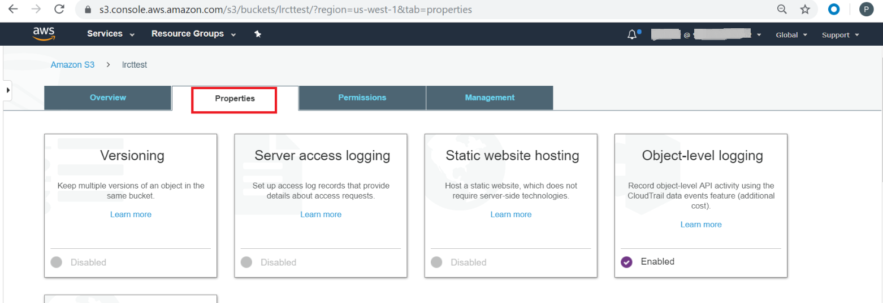
Task: Expand the left side navigation panel arrow
Action: (8, 90)
